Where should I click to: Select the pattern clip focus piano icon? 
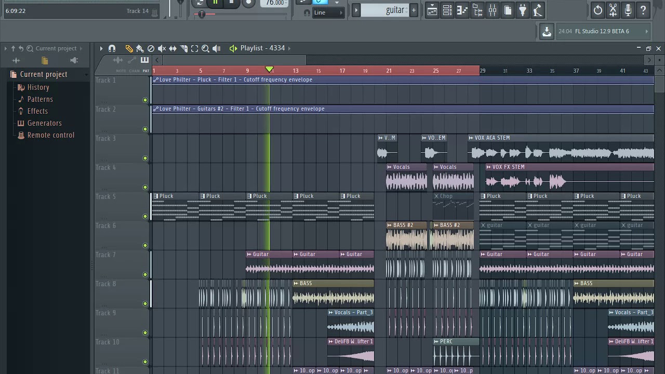click(x=144, y=61)
